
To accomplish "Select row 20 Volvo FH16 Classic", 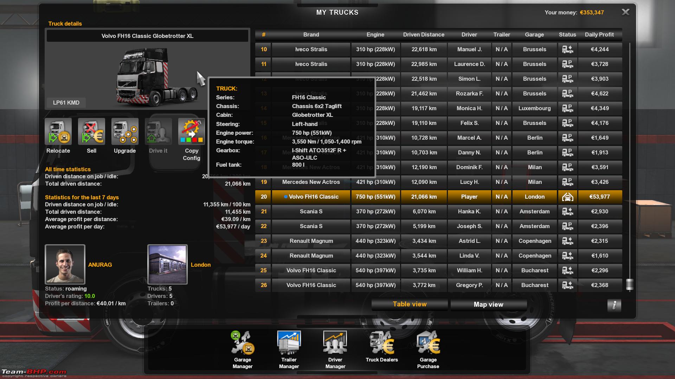I will pyautogui.click(x=438, y=197).
